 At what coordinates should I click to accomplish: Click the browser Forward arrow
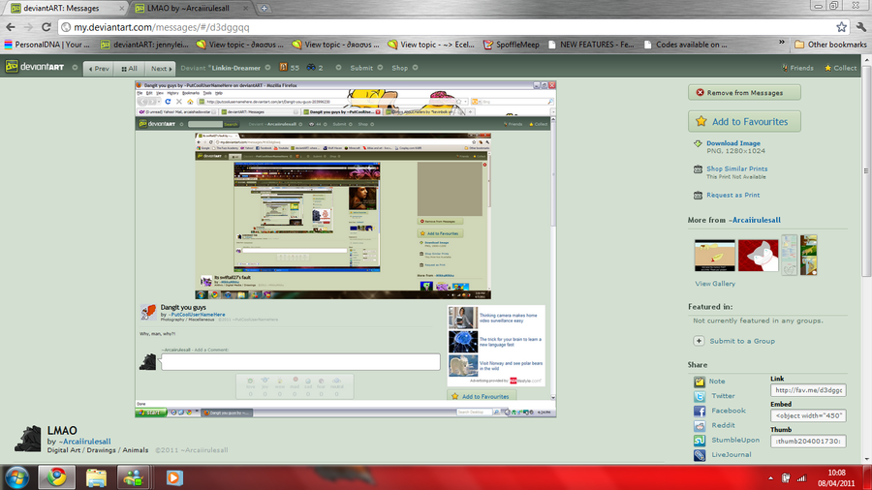tap(28, 27)
